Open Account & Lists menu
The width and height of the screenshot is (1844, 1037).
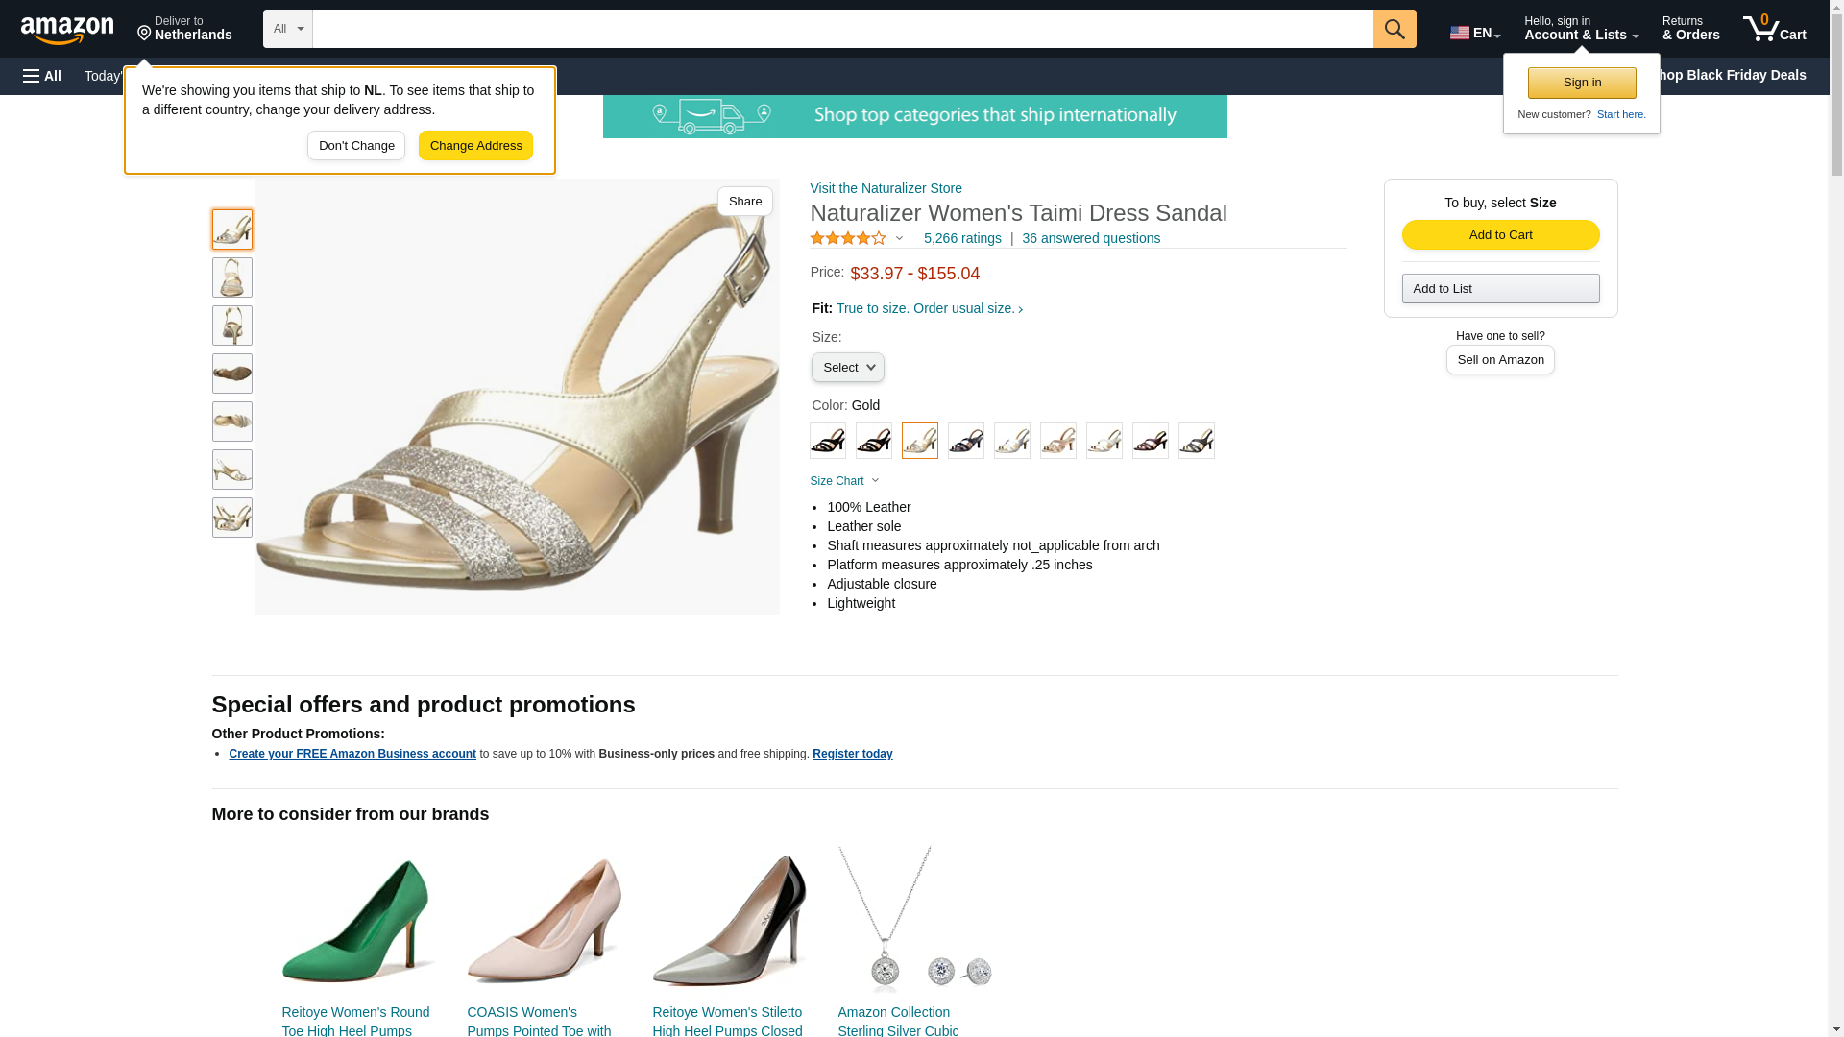click(x=1581, y=29)
